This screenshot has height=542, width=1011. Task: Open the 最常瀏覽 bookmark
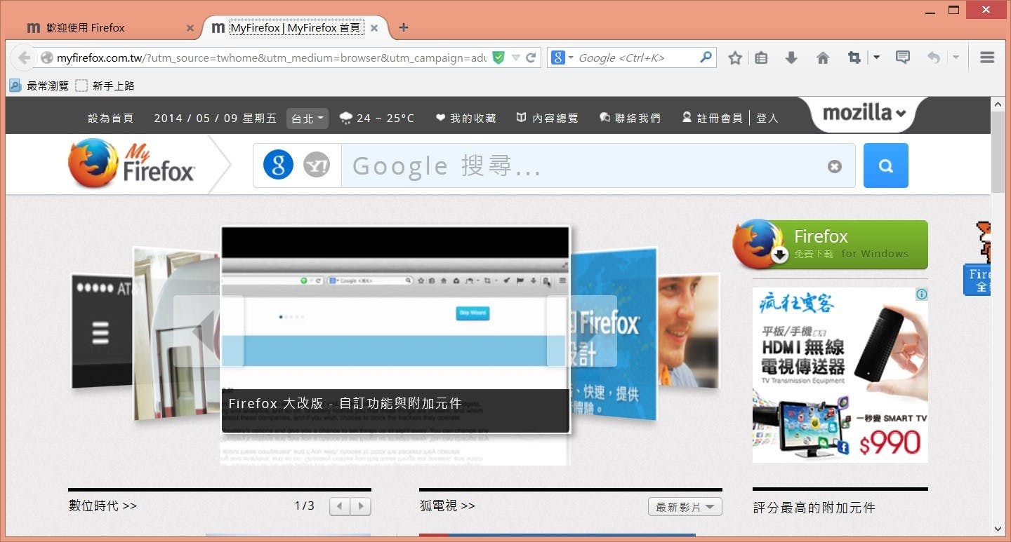(39, 86)
